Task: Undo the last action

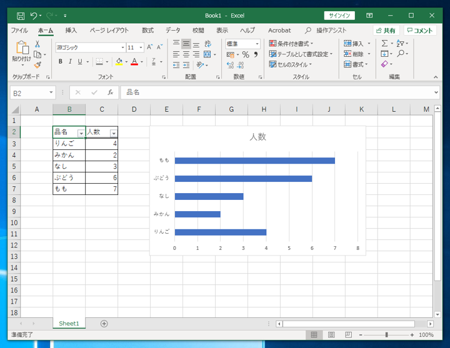Action: click(34, 16)
